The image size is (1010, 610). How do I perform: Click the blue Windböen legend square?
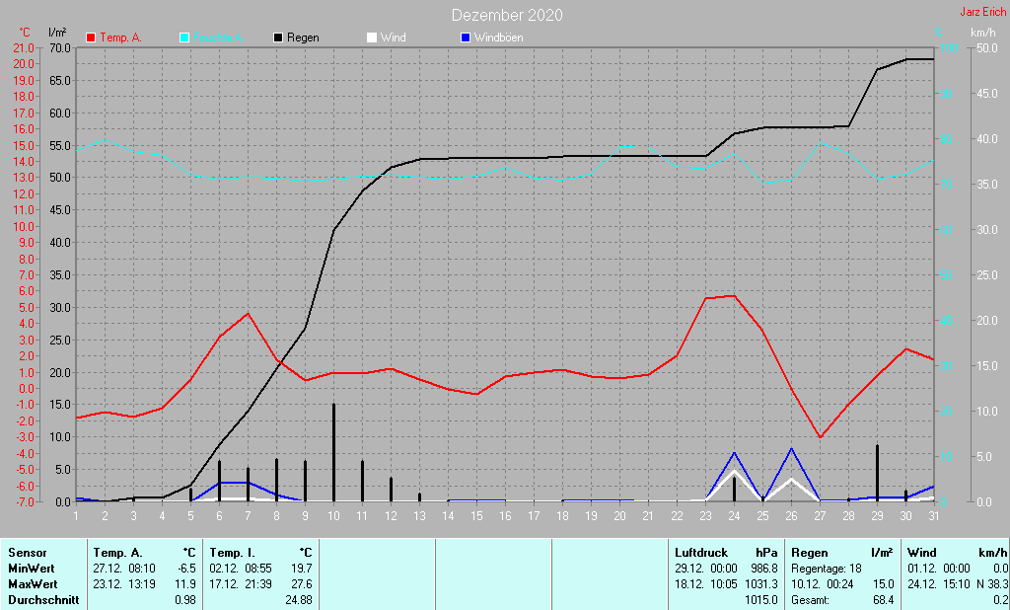tap(466, 38)
